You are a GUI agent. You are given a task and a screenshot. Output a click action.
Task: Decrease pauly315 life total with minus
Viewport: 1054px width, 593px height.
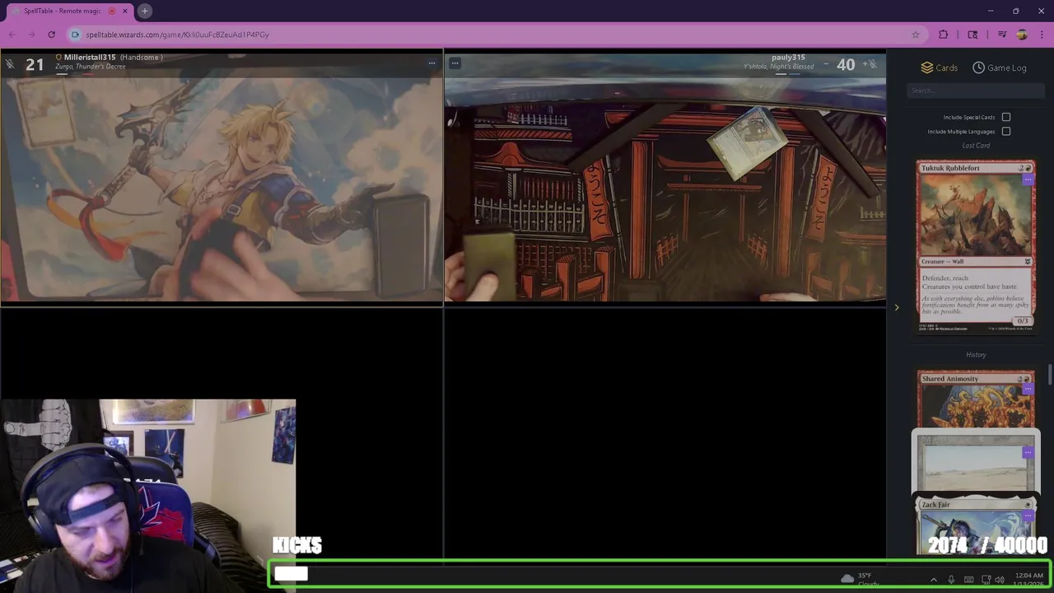pos(826,64)
